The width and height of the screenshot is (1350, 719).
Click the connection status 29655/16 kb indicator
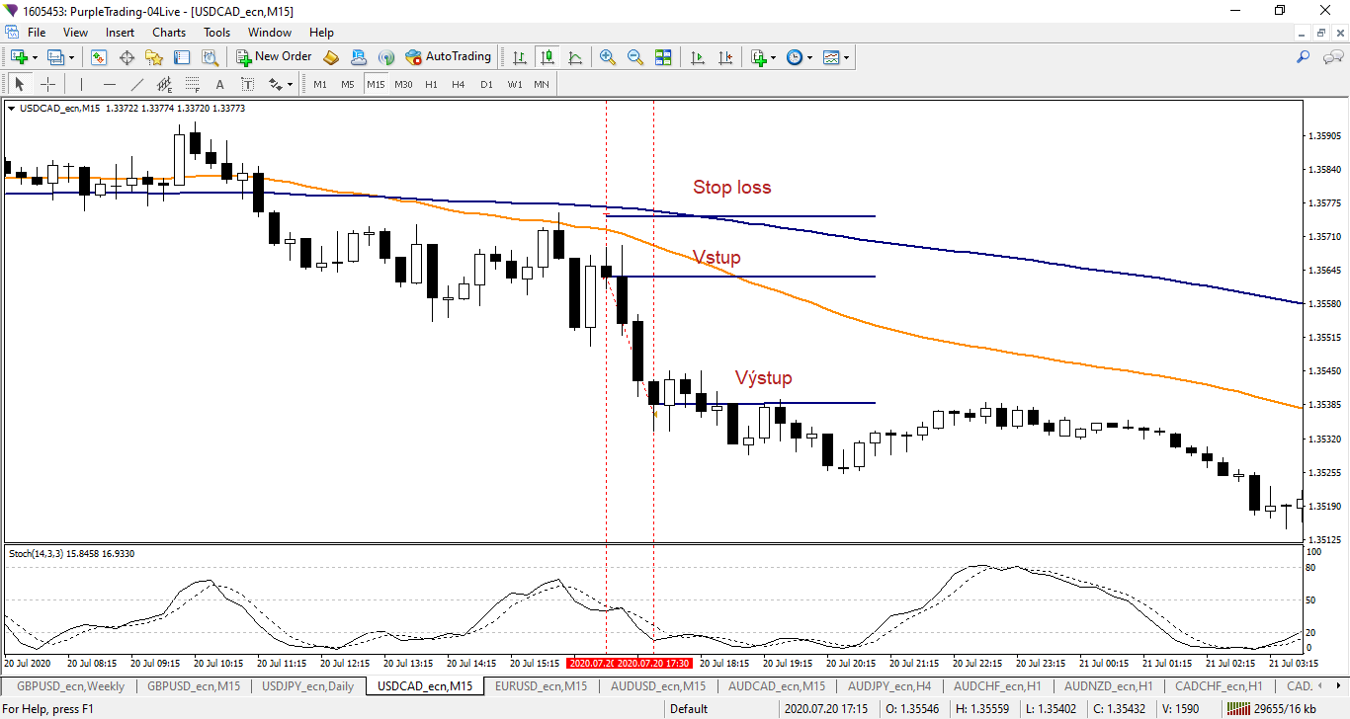click(x=1272, y=708)
